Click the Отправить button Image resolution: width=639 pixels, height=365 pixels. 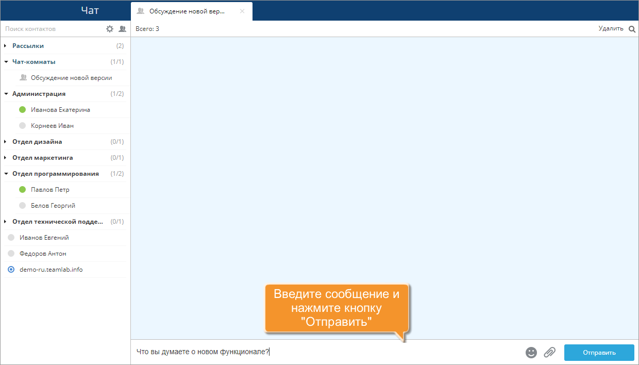599,353
